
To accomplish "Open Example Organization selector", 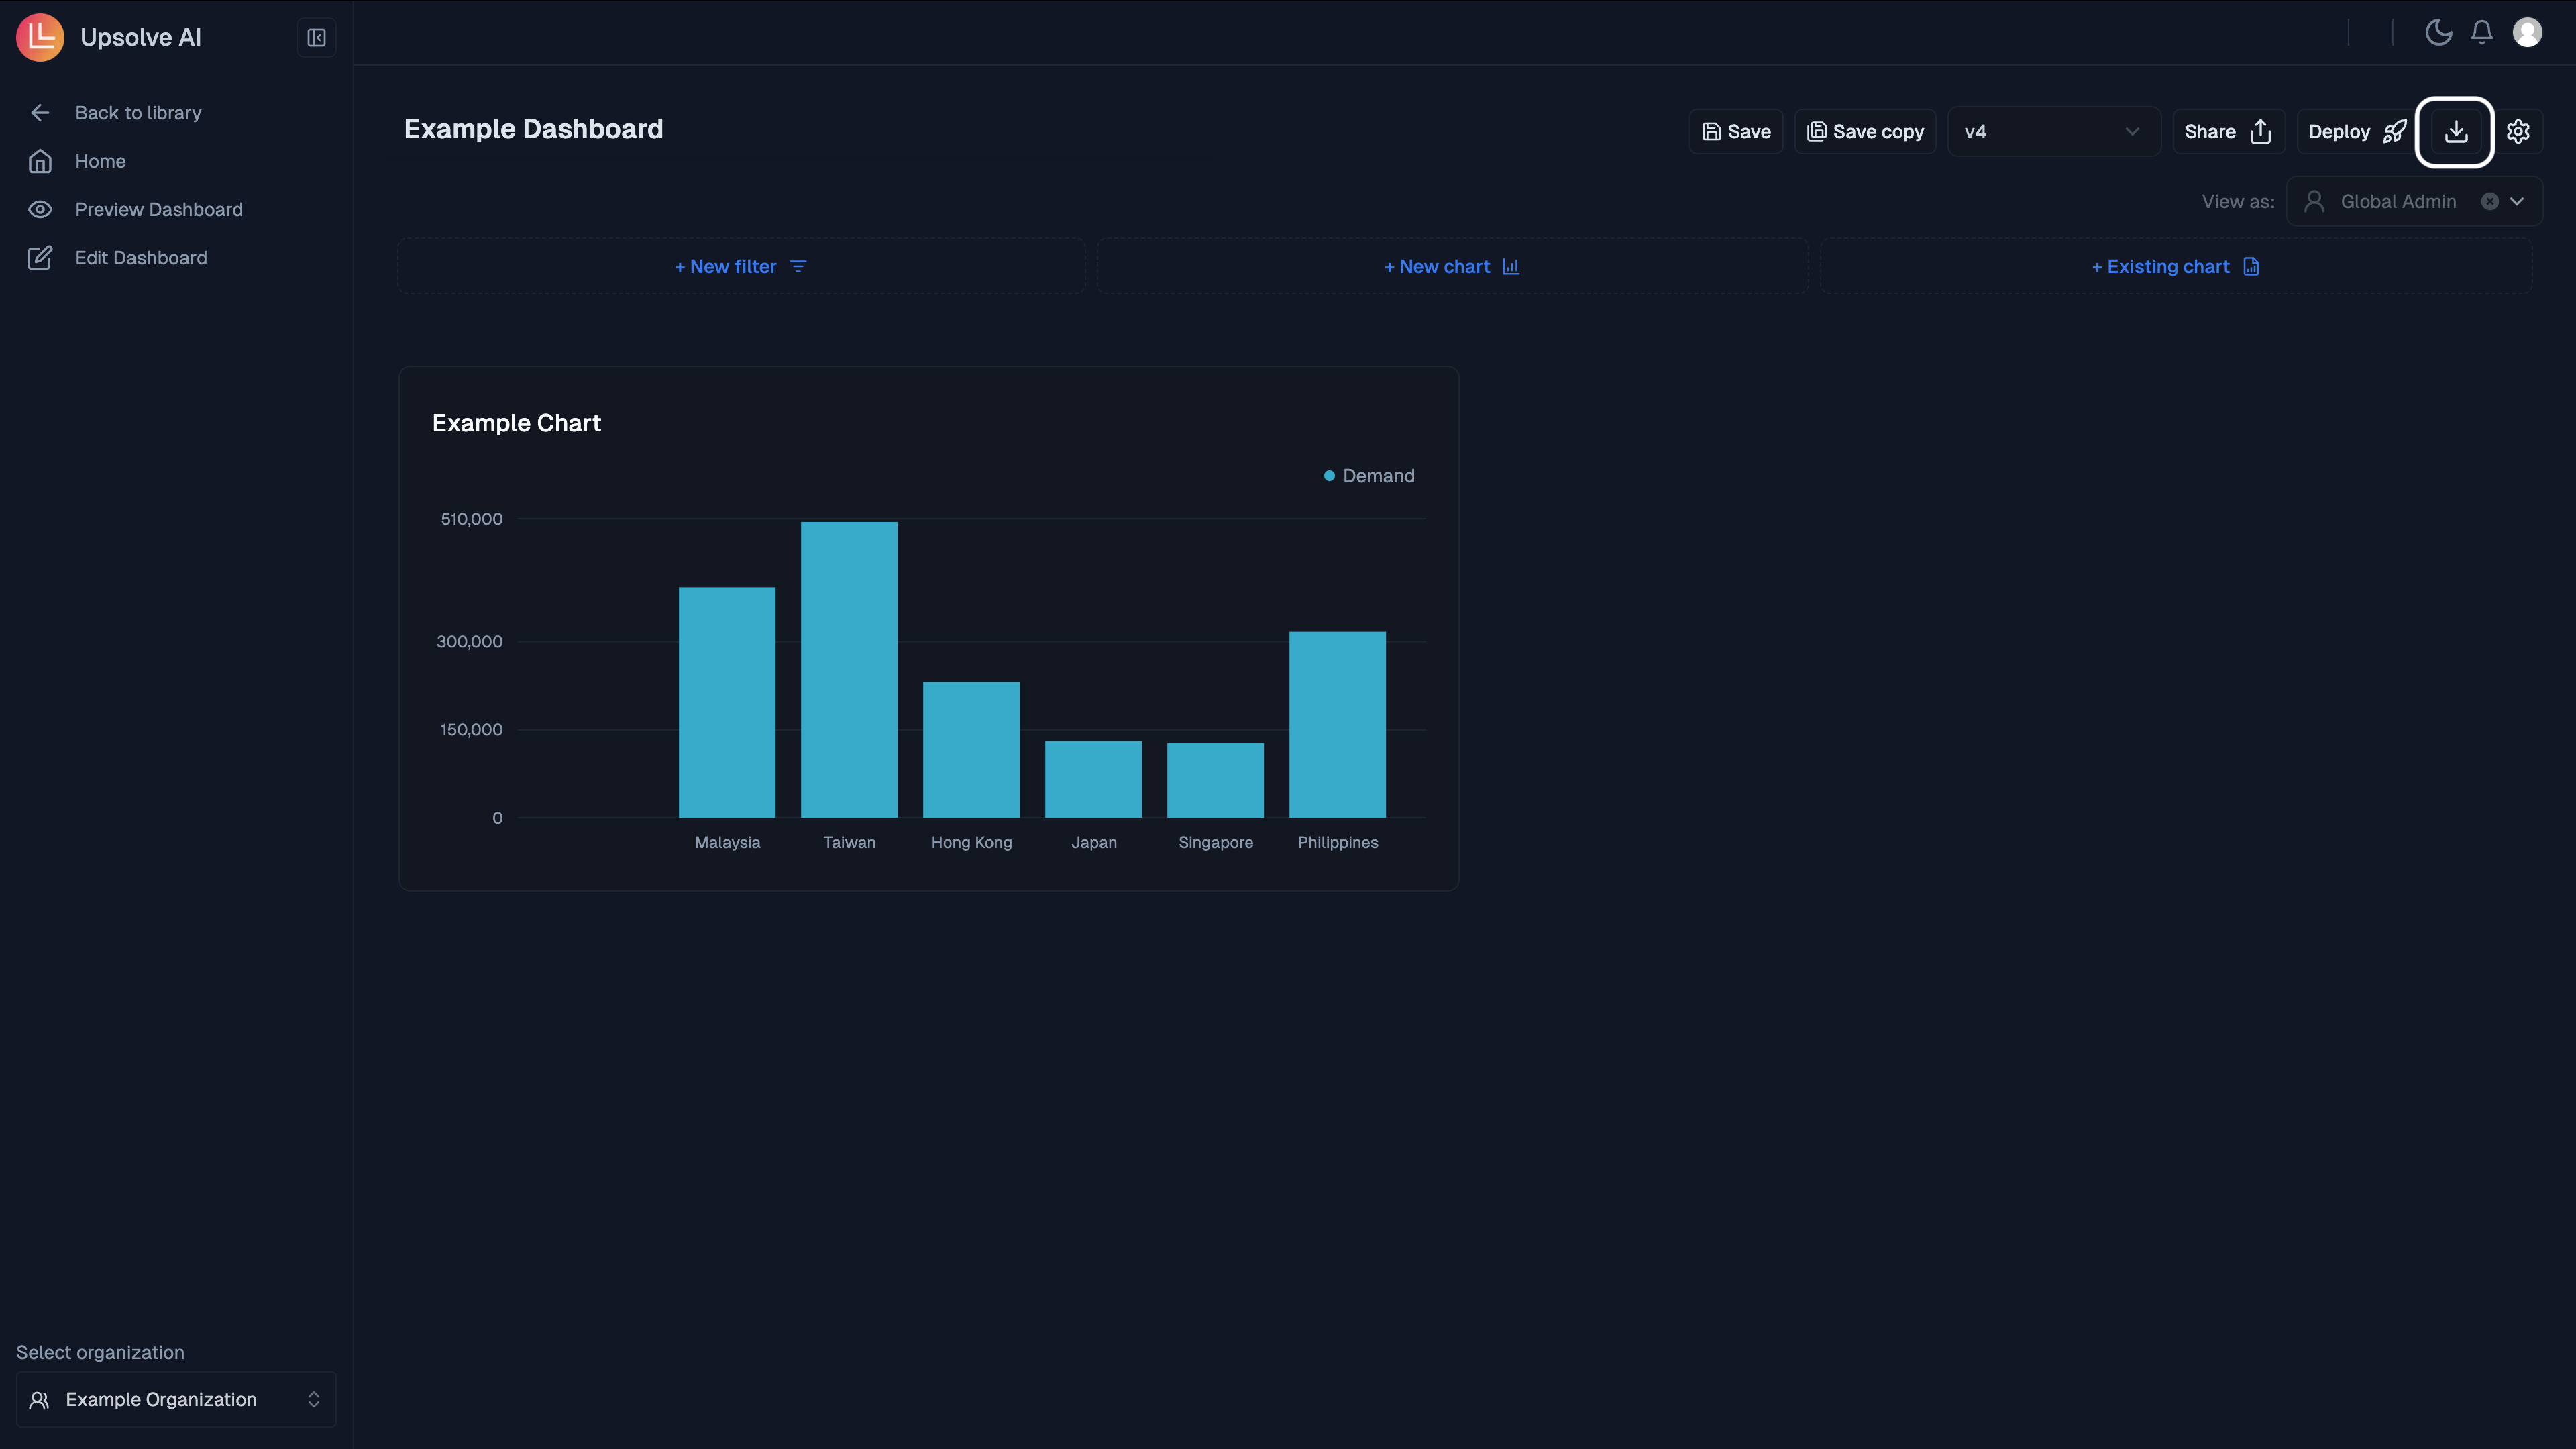I will coord(176,1399).
